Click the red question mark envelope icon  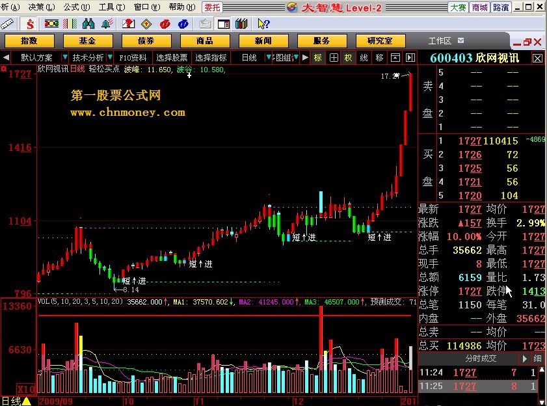coord(128,23)
